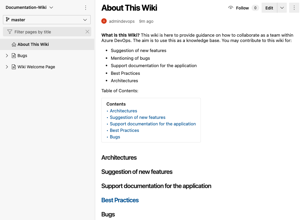Click the Wiki Welcome Page document icon
Image resolution: width=301 pixels, height=220 pixels.
(14, 67)
